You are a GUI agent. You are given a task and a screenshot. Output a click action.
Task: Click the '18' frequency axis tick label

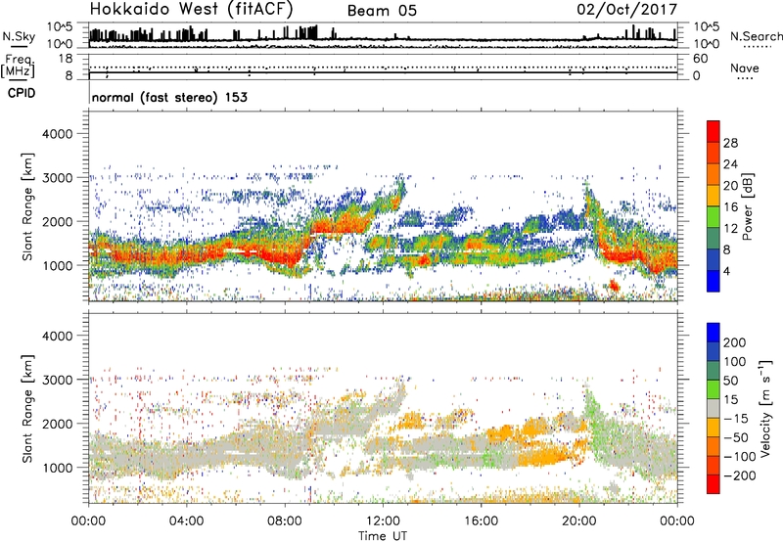66,59
